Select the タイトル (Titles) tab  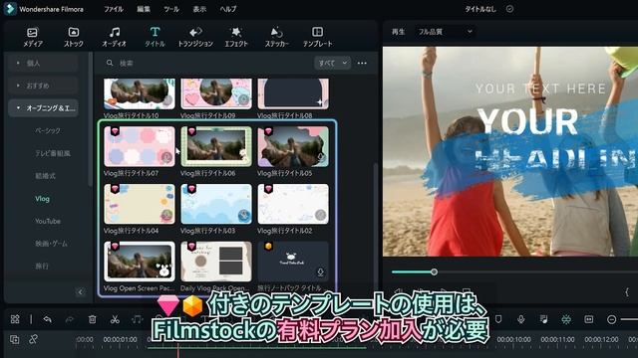tap(155, 37)
